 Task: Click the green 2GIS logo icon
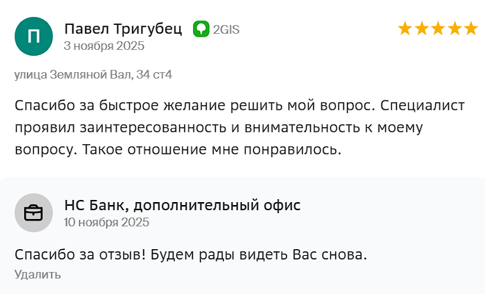(x=201, y=29)
